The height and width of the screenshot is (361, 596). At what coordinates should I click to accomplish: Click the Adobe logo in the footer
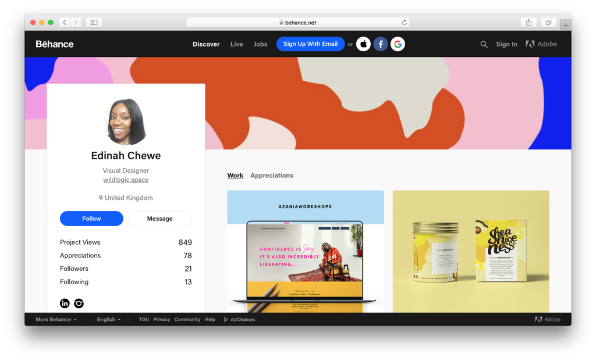(548, 320)
